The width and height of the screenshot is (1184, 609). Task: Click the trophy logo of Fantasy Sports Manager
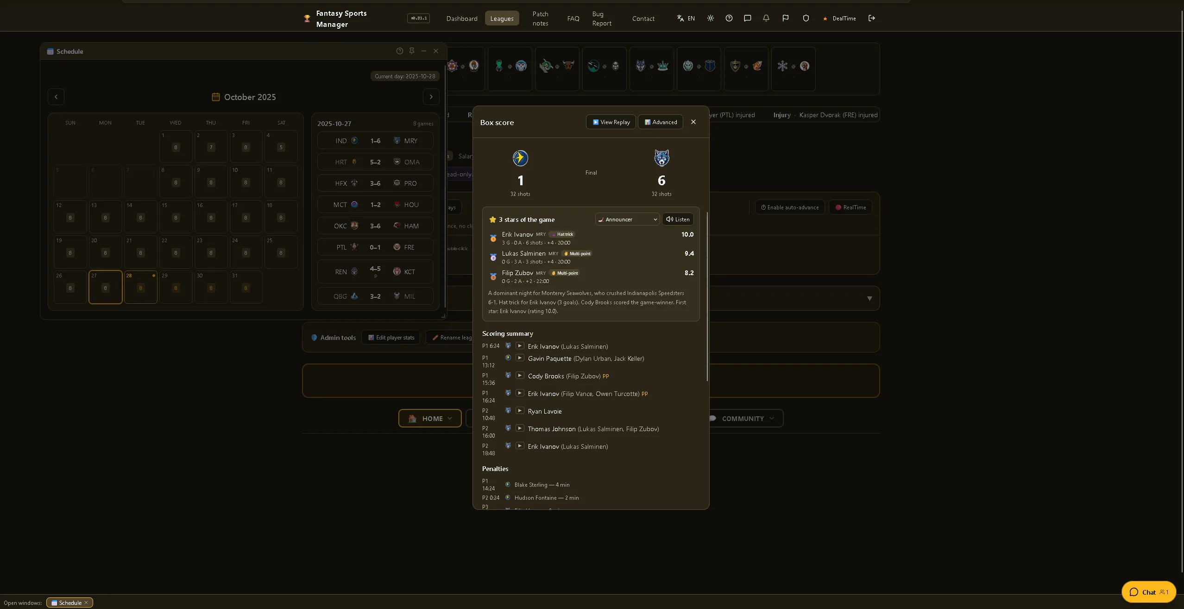(x=307, y=19)
